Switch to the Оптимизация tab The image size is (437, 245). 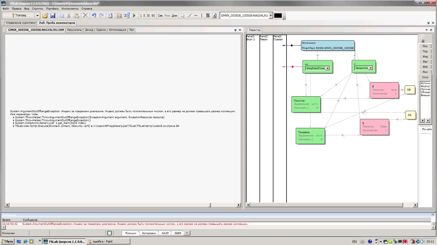(117, 30)
